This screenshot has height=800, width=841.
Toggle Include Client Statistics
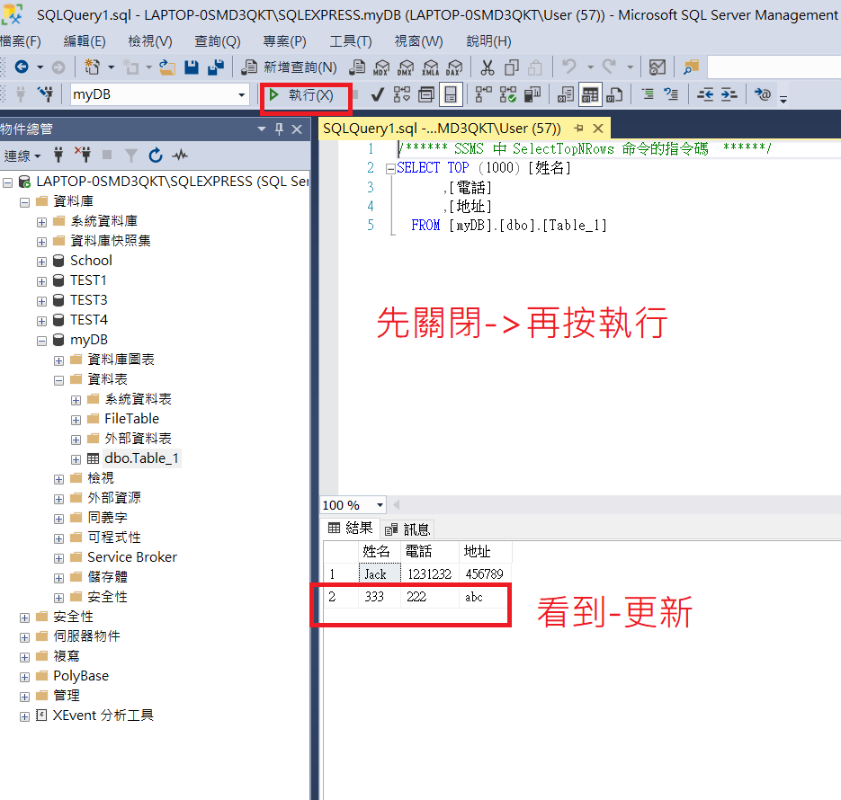532,95
